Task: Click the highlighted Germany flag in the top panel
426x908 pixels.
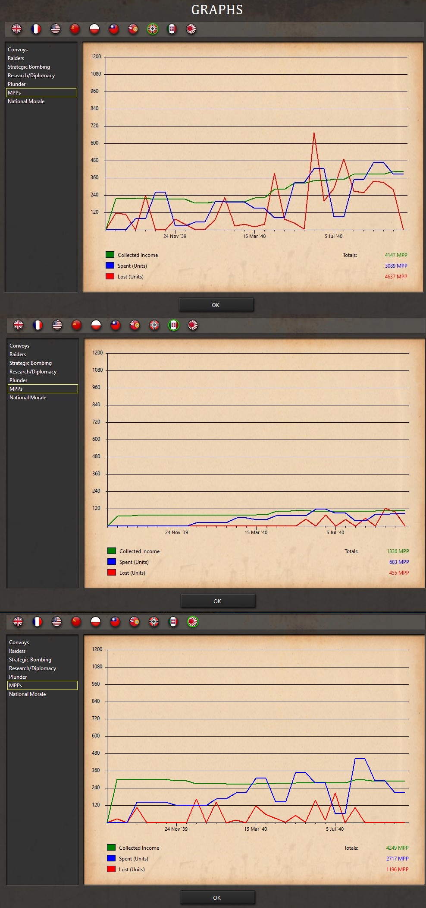Action: (x=152, y=29)
